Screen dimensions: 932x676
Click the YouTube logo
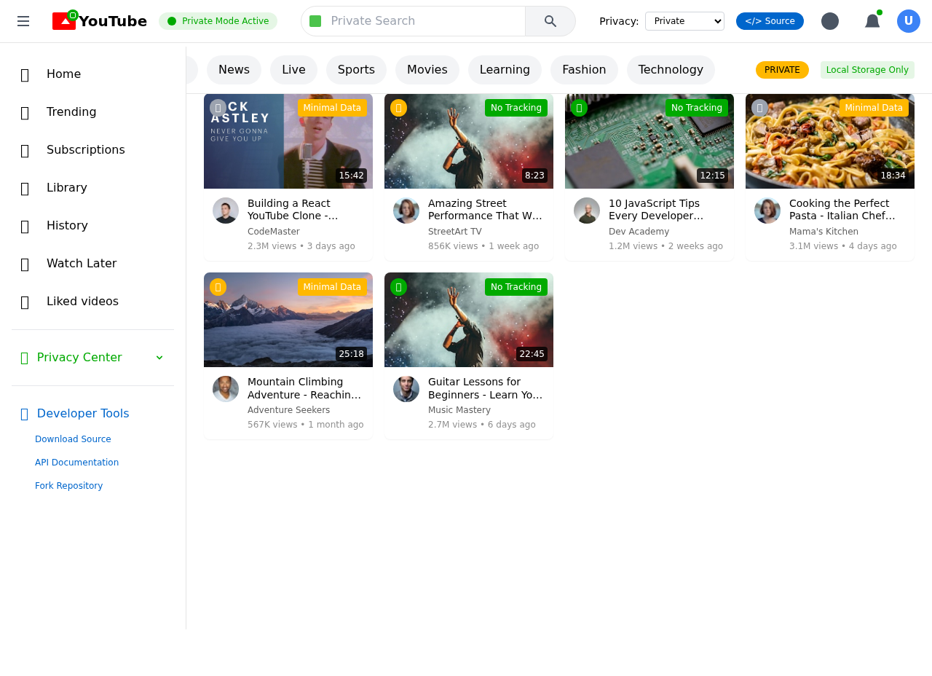click(x=99, y=21)
